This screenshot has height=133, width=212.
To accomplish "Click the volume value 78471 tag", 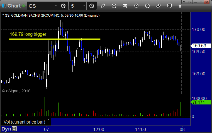I will coord(201,102).
